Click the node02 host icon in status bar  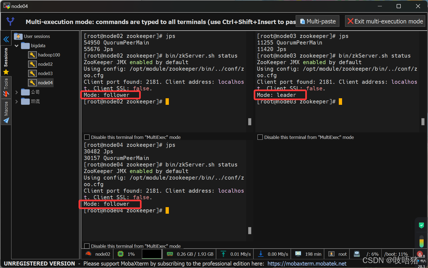point(88,254)
